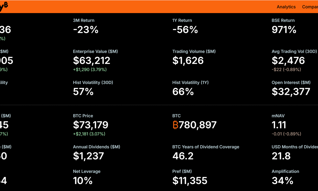The image size is (318, 191).
Task: Click the Hist Volatility (30D) 57% value
Action: (x=83, y=92)
